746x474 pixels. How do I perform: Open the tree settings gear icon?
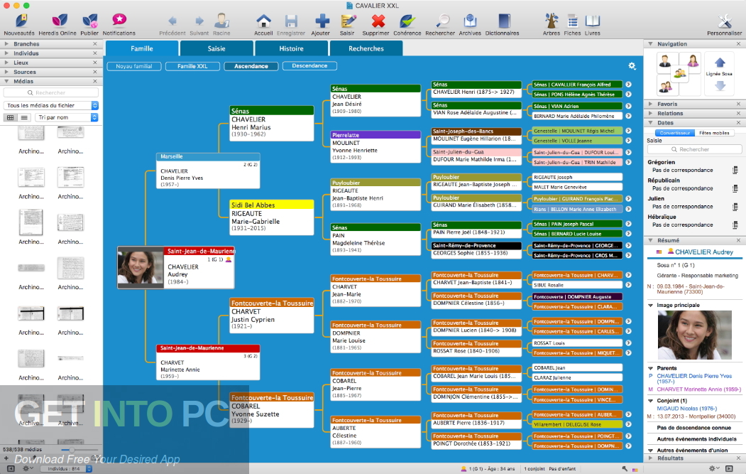coord(632,66)
